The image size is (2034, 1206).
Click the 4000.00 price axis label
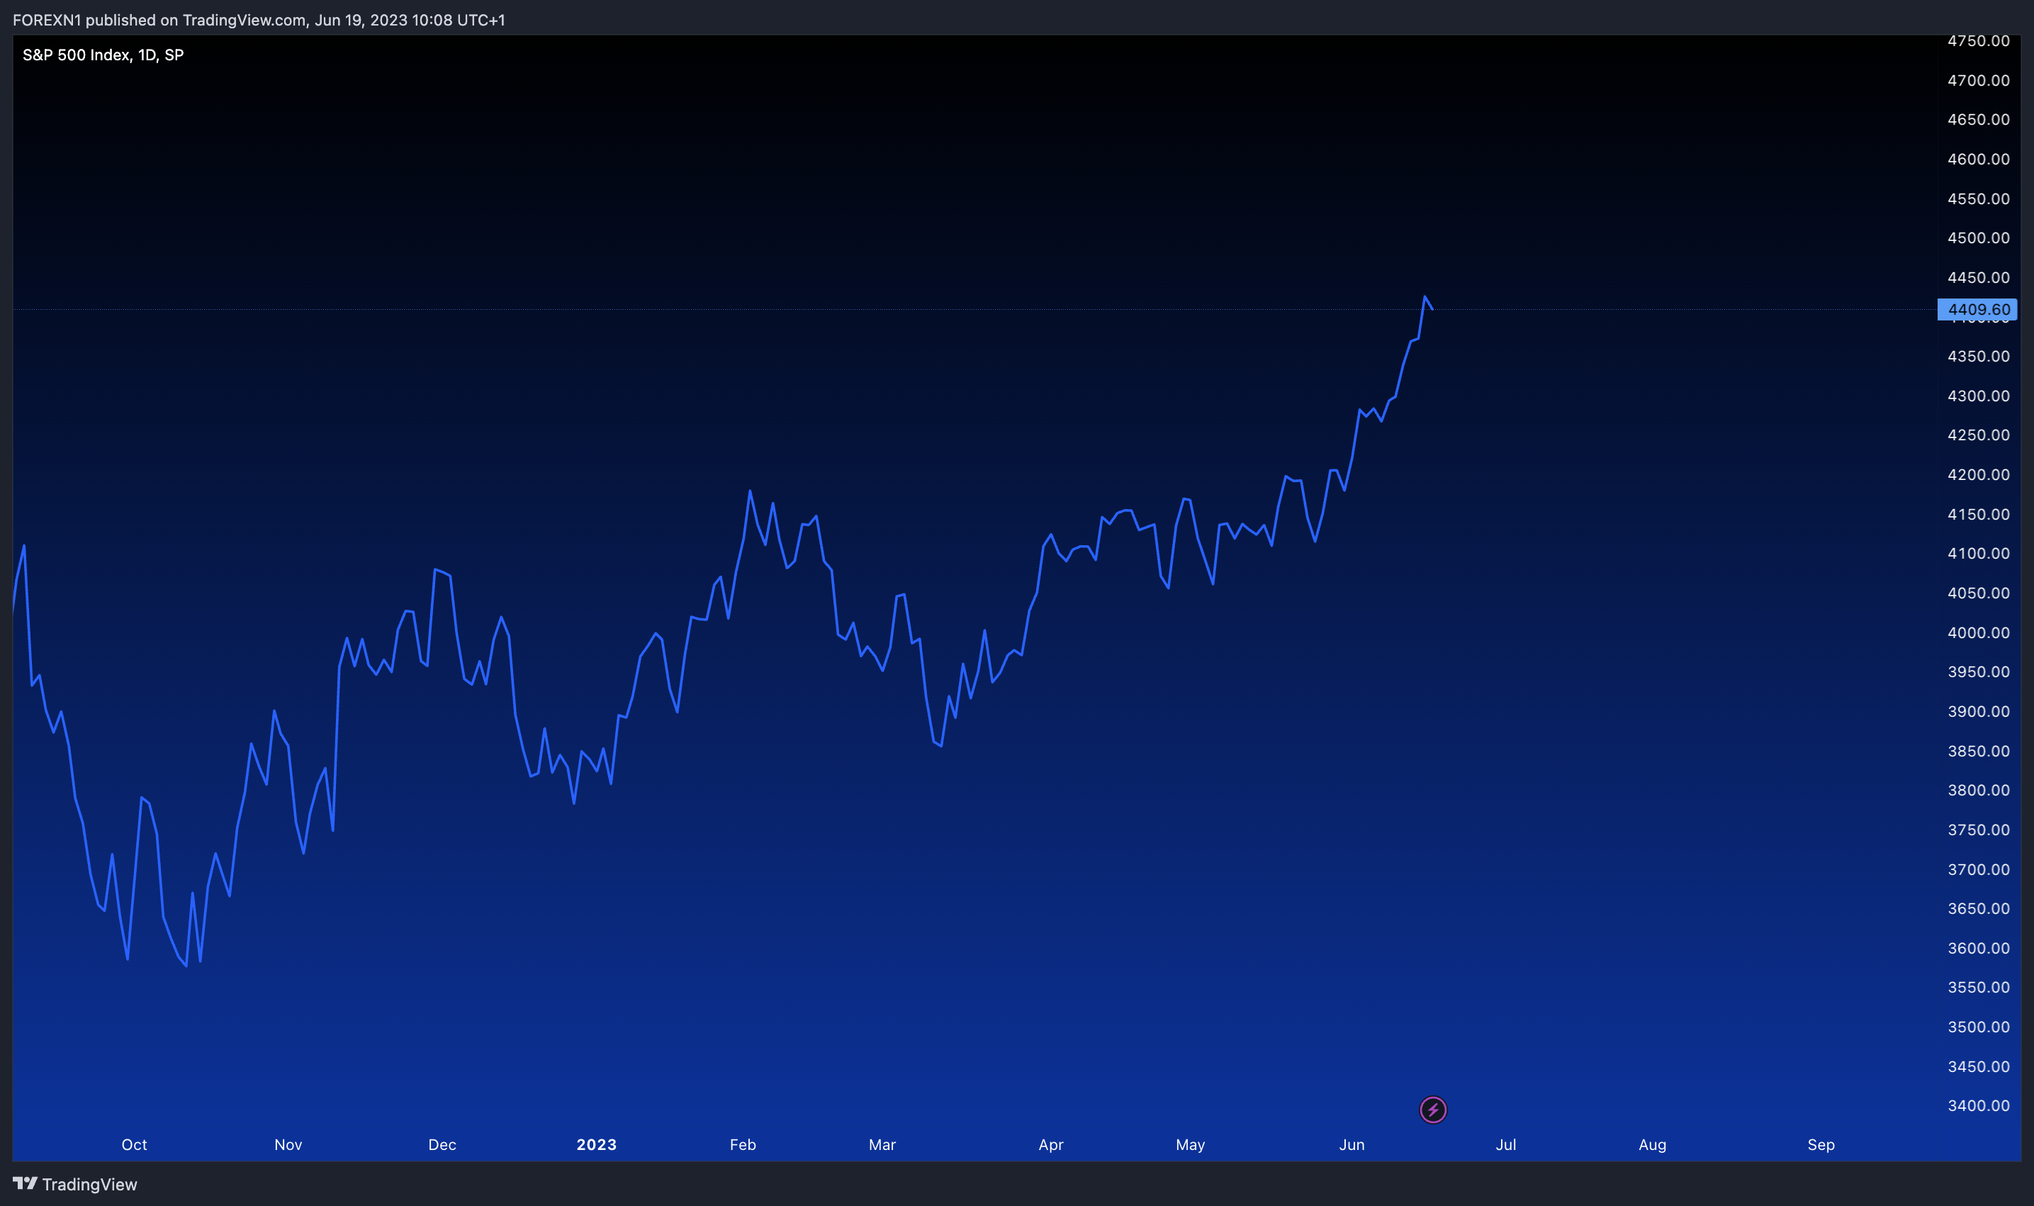point(1979,633)
